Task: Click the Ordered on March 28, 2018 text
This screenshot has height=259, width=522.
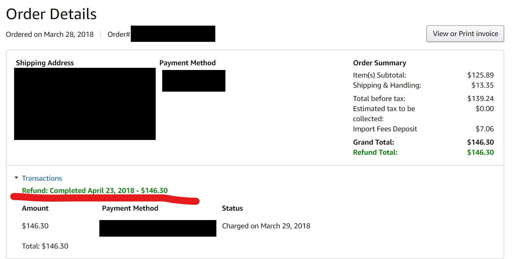Action: [x=50, y=34]
